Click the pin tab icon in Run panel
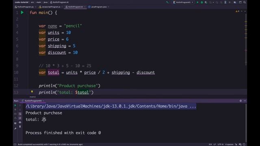Image resolution: width=260 pixels, height=146 pixels. click(15, 129)
